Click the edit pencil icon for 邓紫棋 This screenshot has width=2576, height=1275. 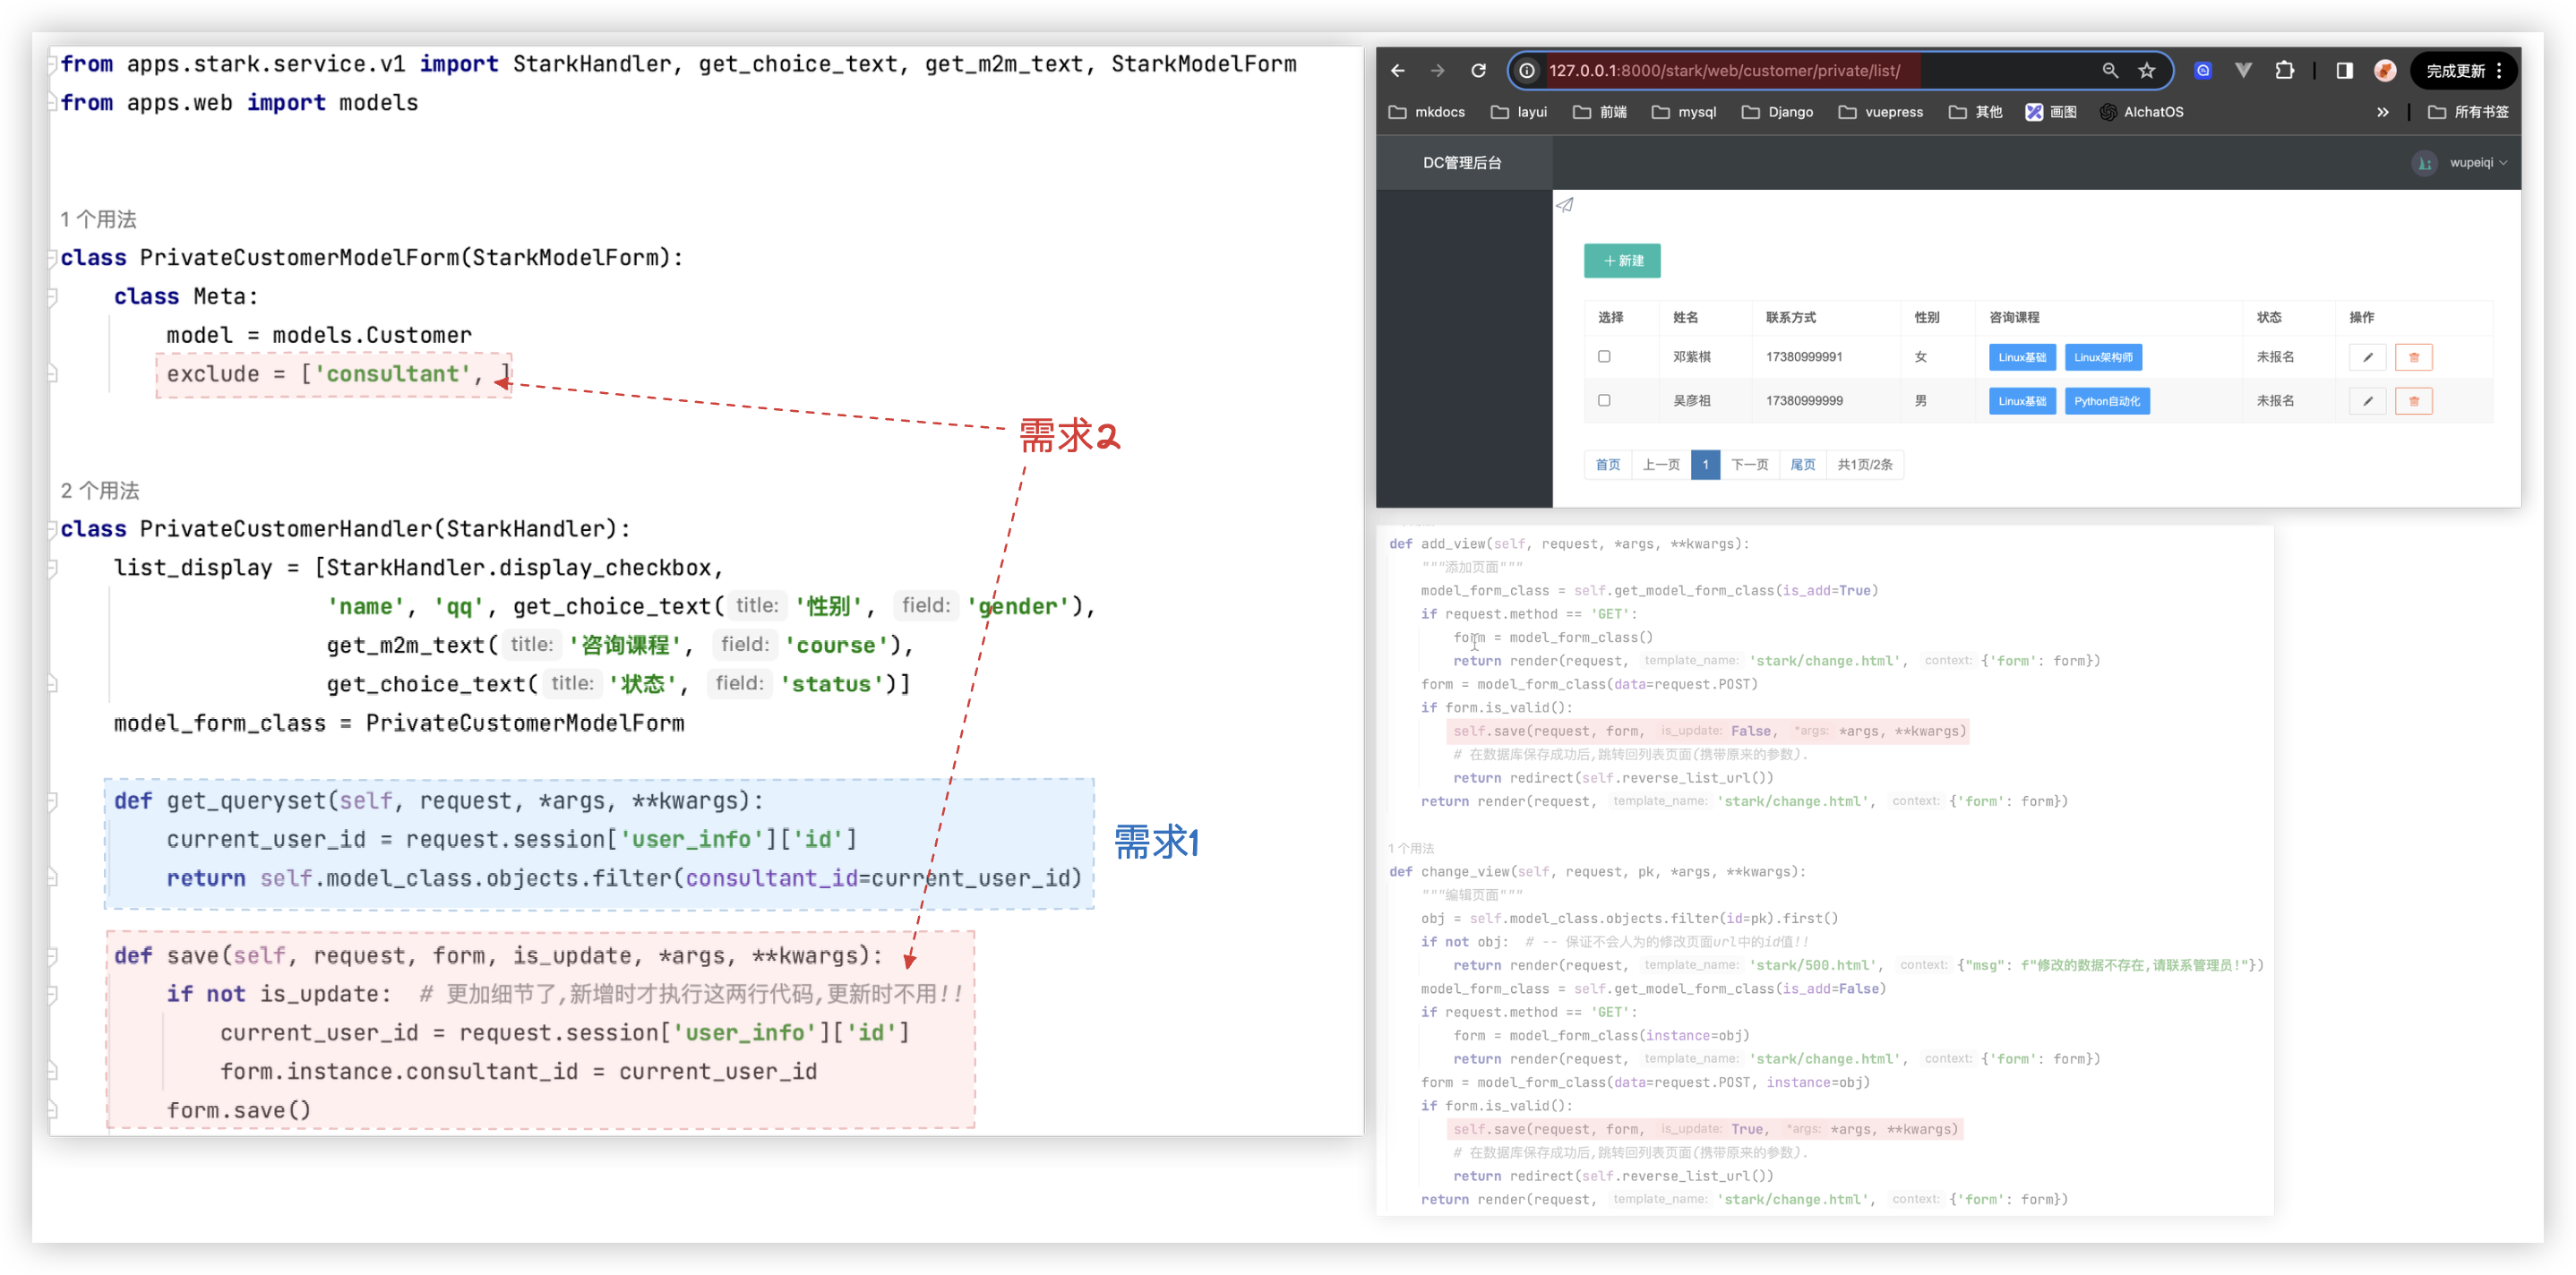[x=2367, y=356]
